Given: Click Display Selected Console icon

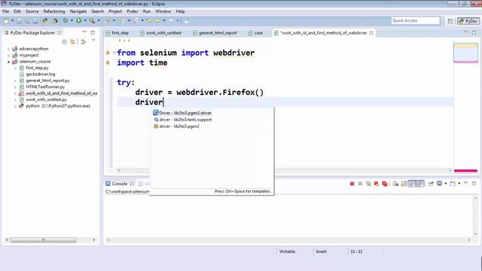Looking at the screenshot, I should [x=440, y=184].
